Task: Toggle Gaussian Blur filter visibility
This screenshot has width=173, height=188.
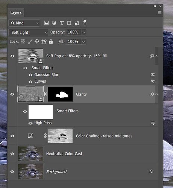Action: point(30,75)
